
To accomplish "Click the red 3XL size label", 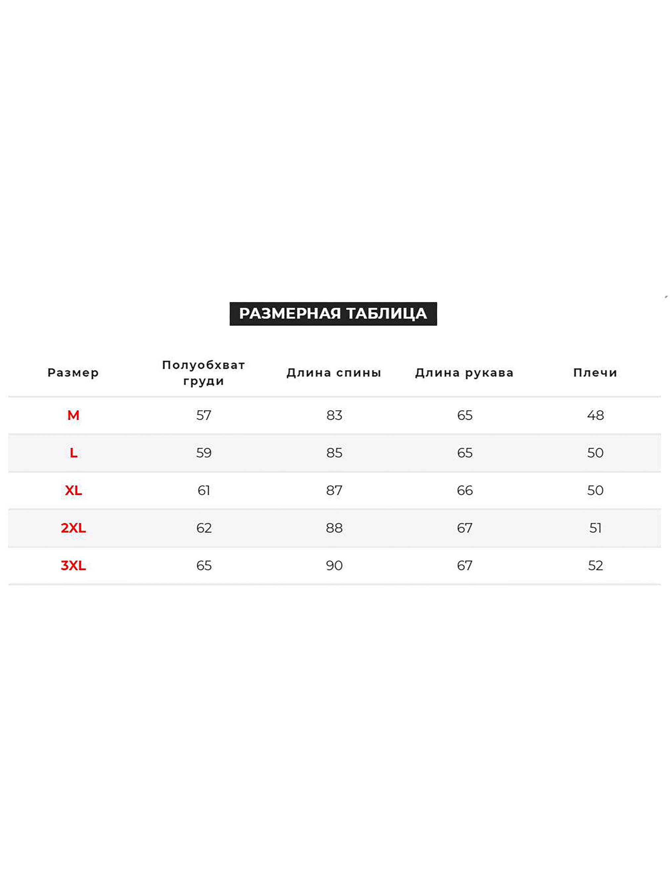I will [x=73, y=566].
